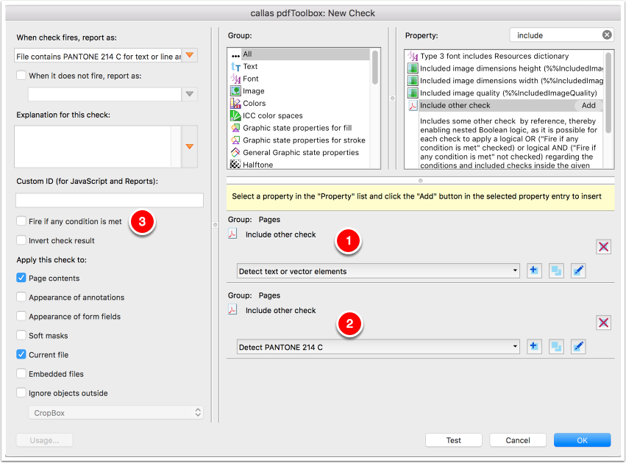
Task: Select 'Halftone' group
Action: tap(299, 165)
